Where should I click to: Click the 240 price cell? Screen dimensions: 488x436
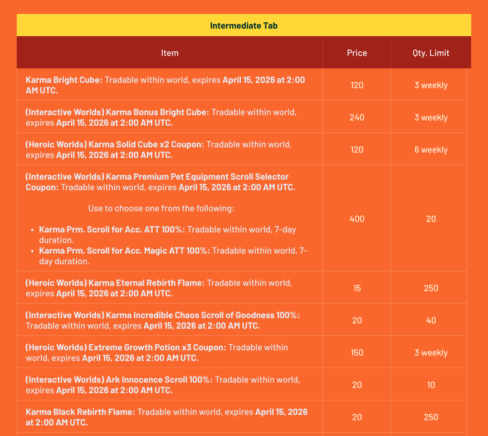click(357, 117)
